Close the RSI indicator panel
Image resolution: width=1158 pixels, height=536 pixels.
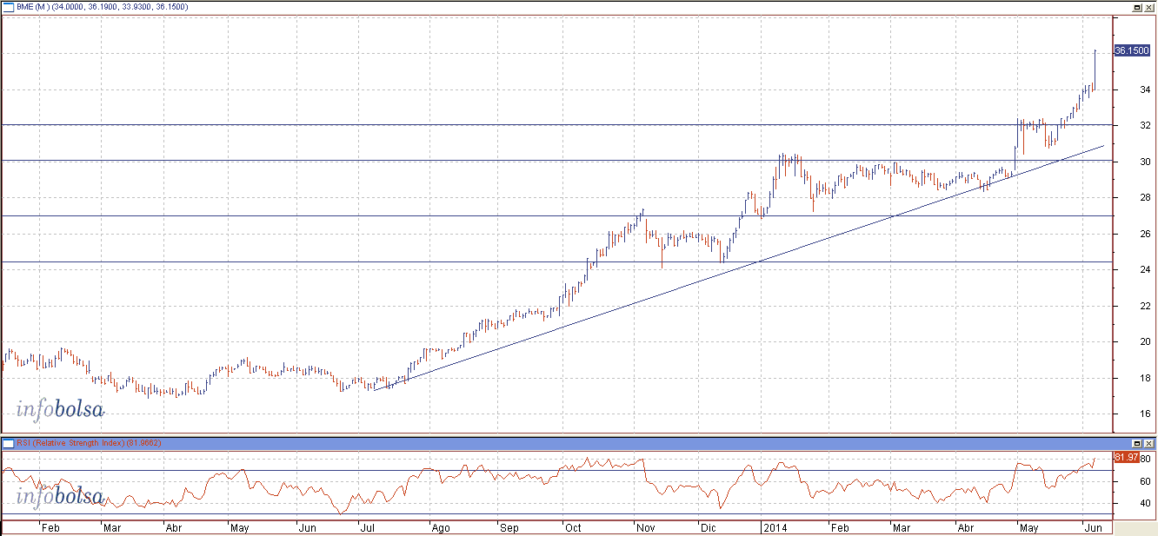[x=1149, y=443]
